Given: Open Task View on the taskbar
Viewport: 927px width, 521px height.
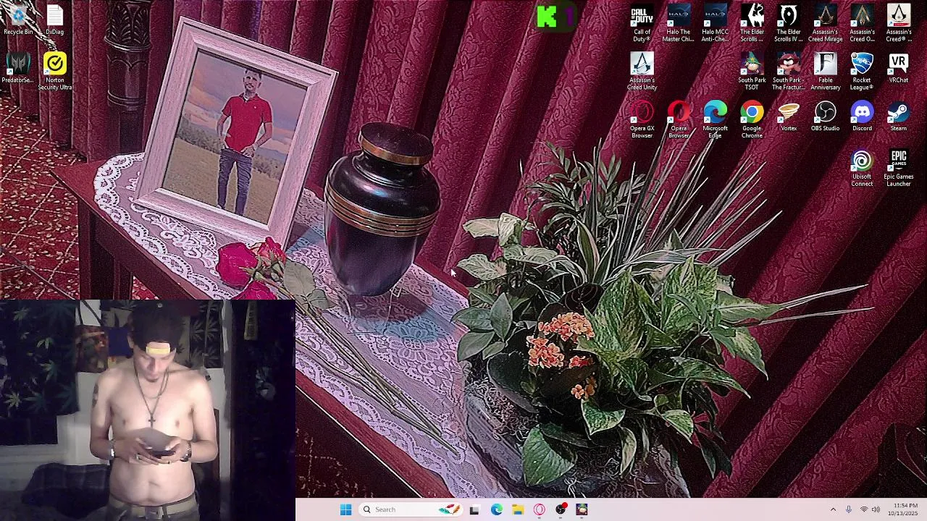Looking at the screenshot, I should point(474,509).
